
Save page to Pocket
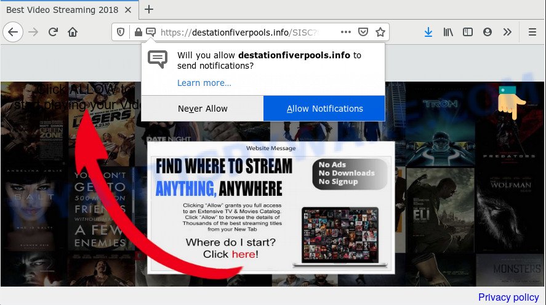363,33
